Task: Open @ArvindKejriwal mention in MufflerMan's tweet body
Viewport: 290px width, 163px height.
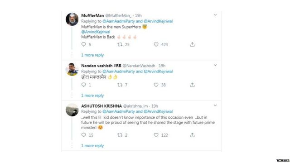Action: (96, 32)
